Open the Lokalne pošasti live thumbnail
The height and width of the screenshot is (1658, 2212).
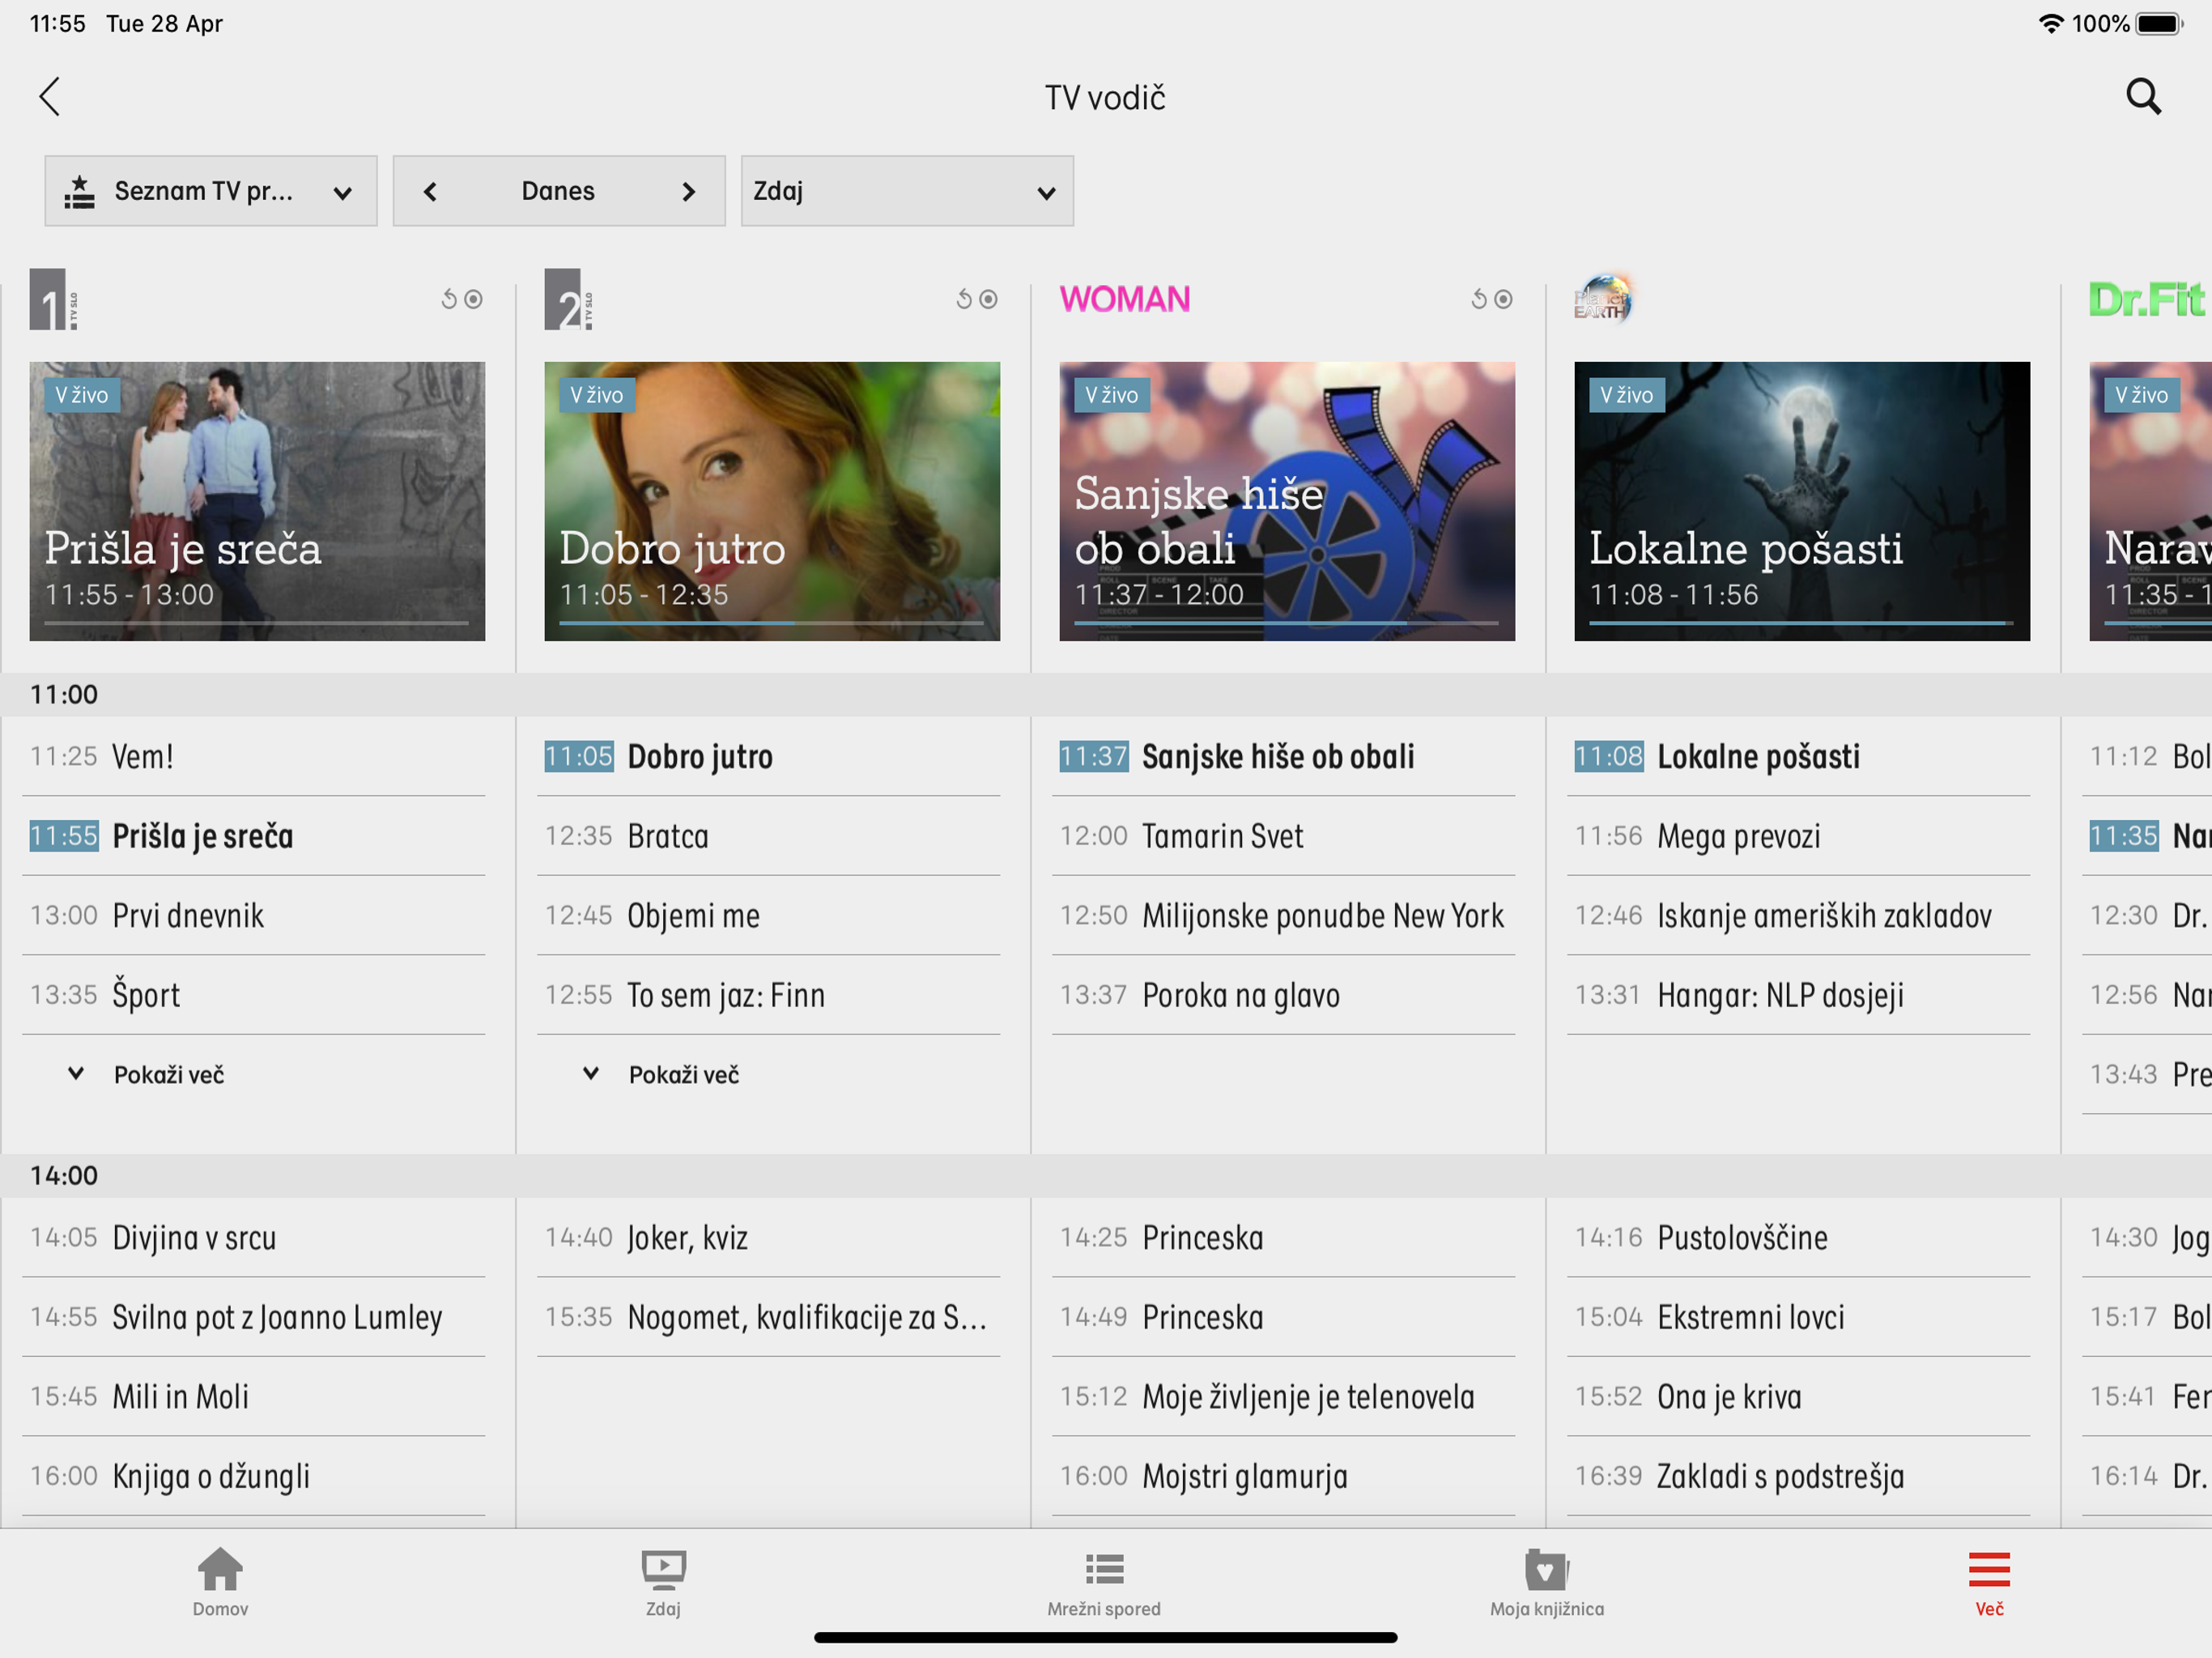1802,501
